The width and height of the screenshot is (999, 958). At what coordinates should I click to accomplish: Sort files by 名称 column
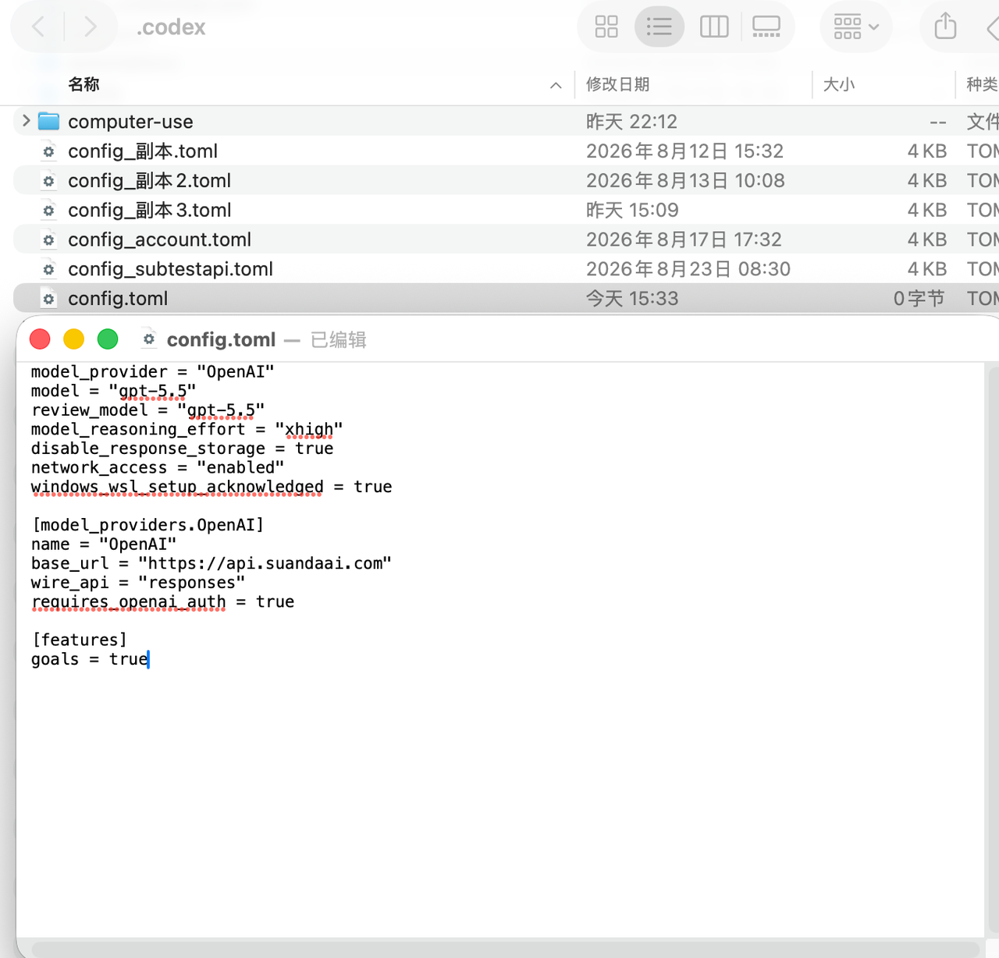click(84, 84)
